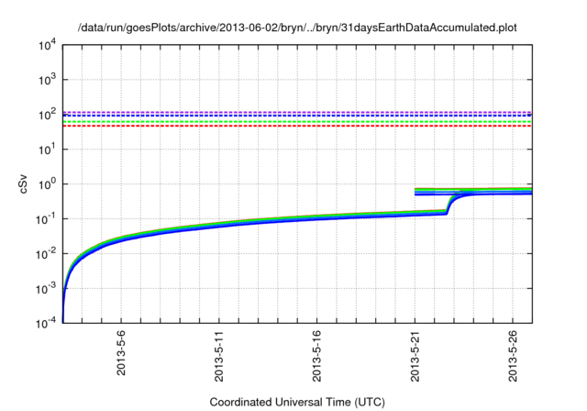Click the plot title file path
587x411 pixels.
pos(297,28)
